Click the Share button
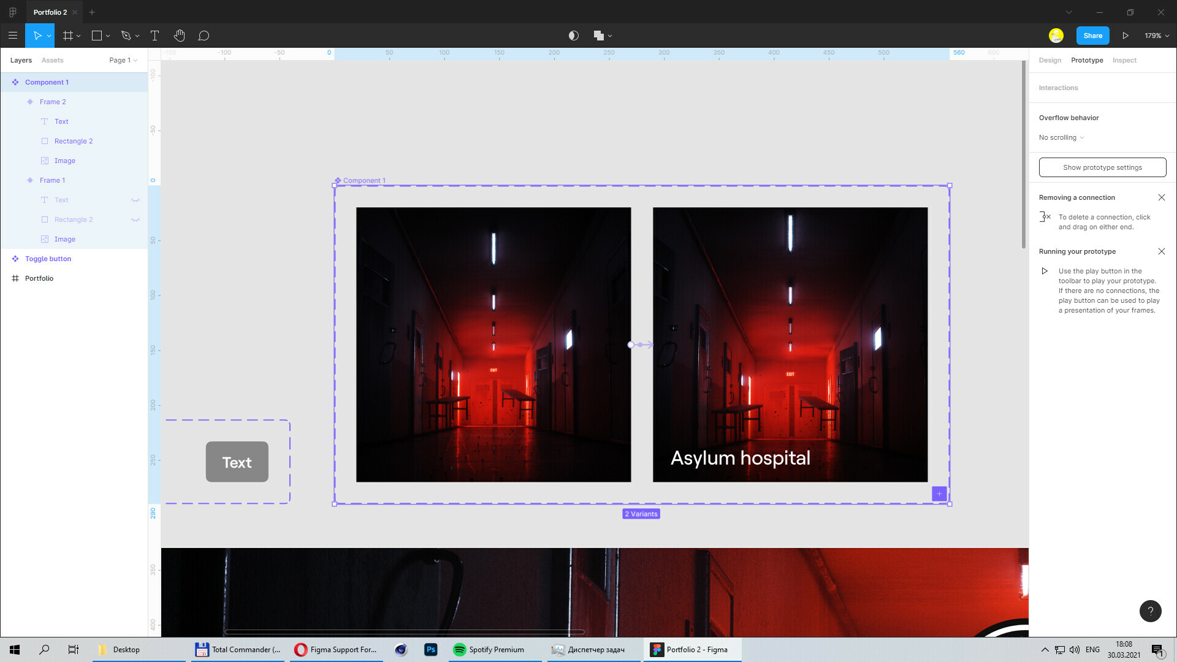1177x662 pixels. 1092,36
